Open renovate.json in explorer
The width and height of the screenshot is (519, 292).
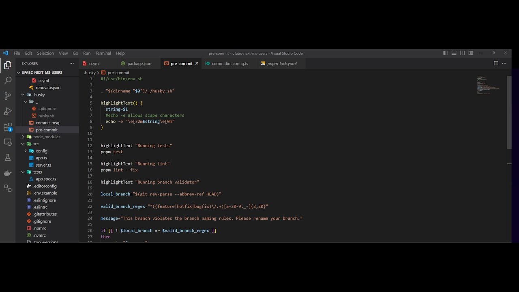pyautogui.click(x=48, y=88)
